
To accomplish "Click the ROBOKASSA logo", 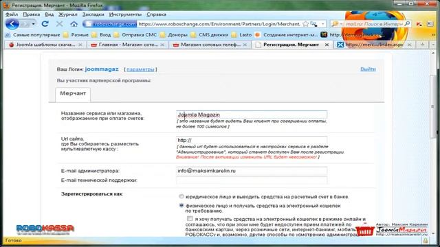I will point(45,228).
